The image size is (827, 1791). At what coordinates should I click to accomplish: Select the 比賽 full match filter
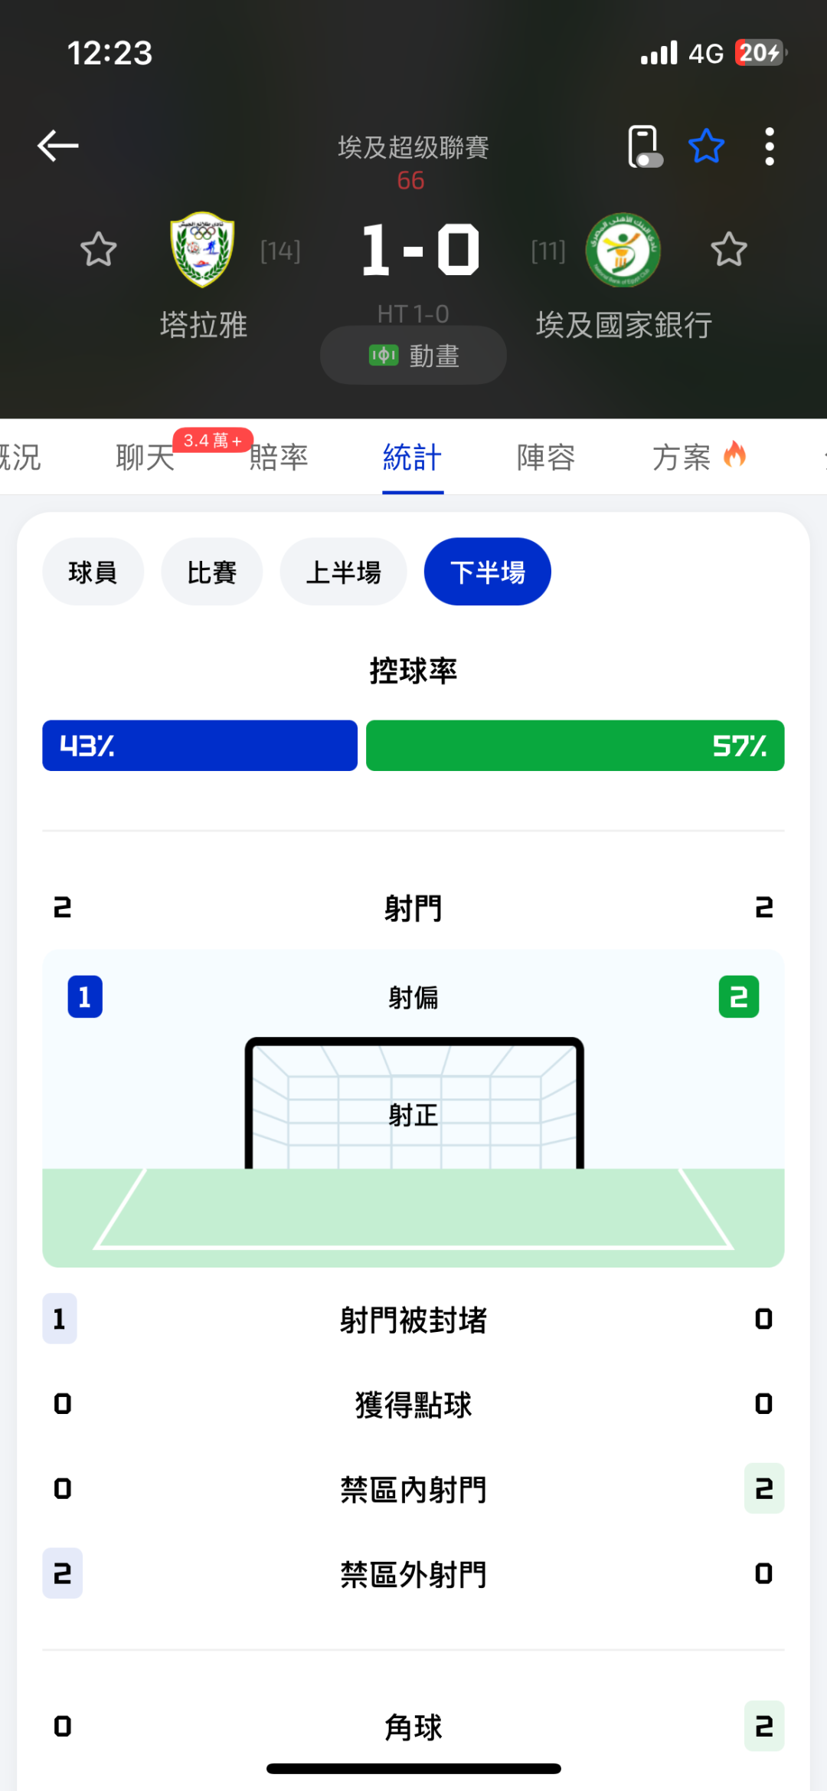point(212,572)
